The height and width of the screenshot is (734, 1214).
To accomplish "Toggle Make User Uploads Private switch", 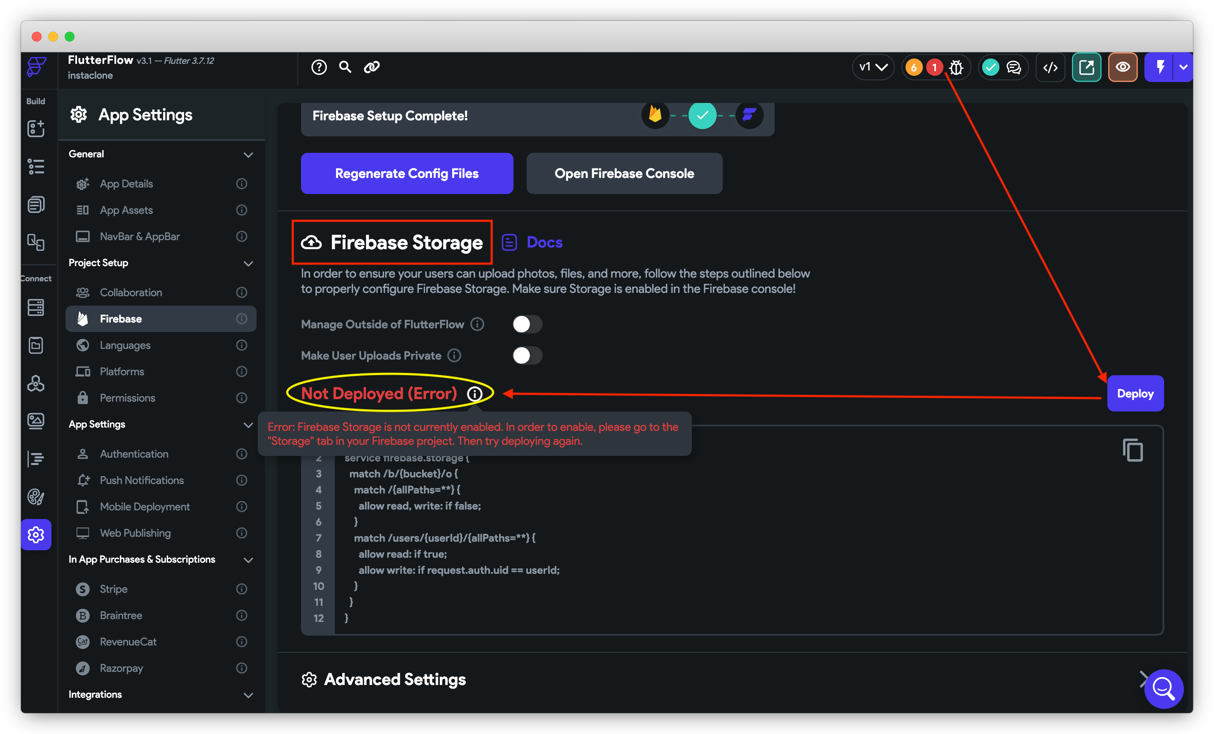I will click(x=527, y=355).
